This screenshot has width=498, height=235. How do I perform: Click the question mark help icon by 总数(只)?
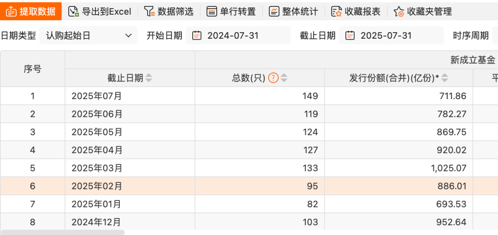(273, 77)
